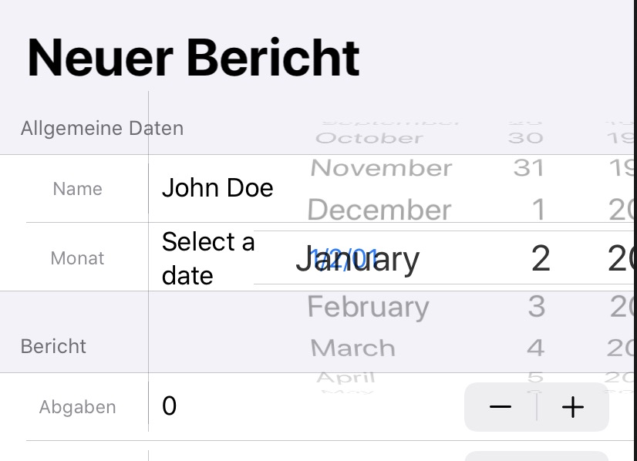
Task: Open the 'Select a date' field
Action: point(207,258)
